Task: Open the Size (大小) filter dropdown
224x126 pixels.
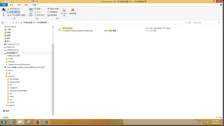Action: (38, 12)
